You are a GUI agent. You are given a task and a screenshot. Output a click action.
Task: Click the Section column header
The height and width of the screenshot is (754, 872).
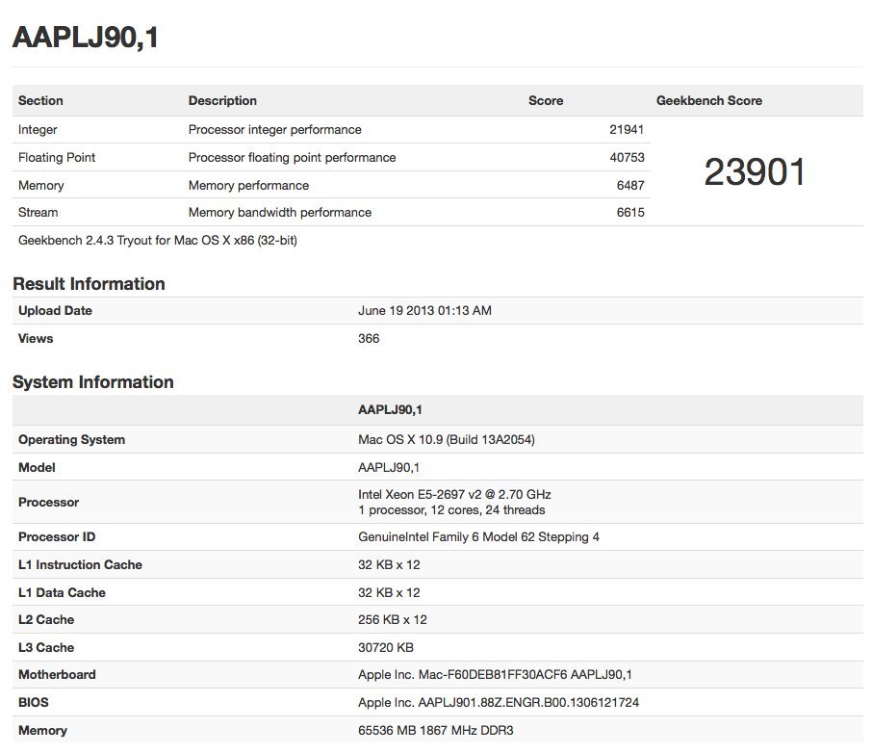(40, 101)
